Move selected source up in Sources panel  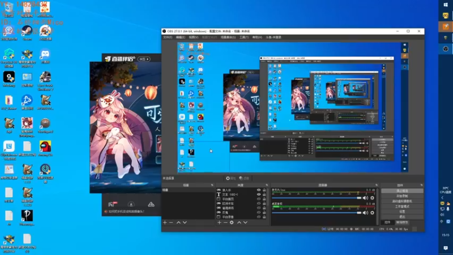[239, 222]
